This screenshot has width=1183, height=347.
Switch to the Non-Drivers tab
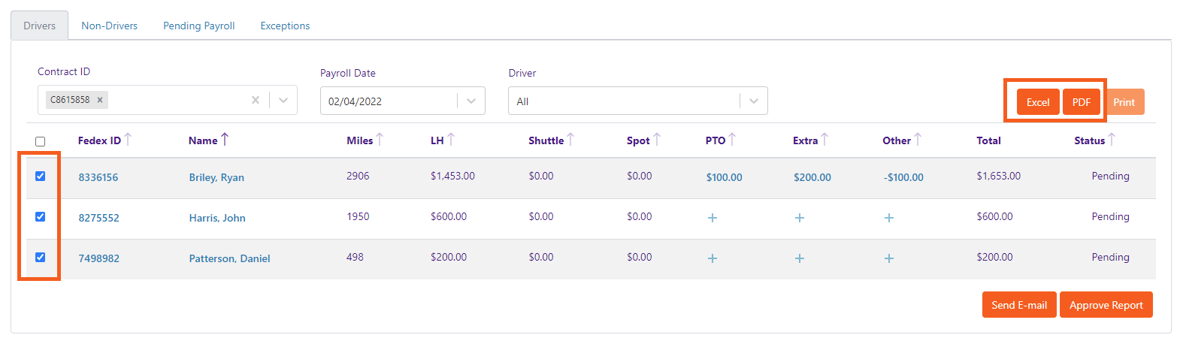pyautogui.click(x=110, y=26)
